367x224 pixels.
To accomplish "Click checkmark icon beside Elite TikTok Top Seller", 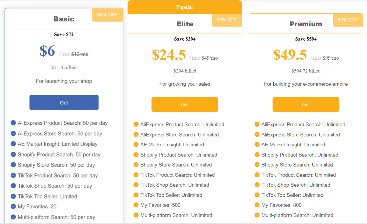I will pyautogui.click(x=136, y=195).
